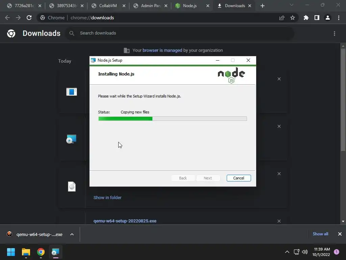Click the search magnifier in Downloads
The width and height of the screenshot is (346, 260).
pyautogui.click(x=72, y=33)
